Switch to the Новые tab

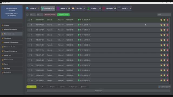32,8
